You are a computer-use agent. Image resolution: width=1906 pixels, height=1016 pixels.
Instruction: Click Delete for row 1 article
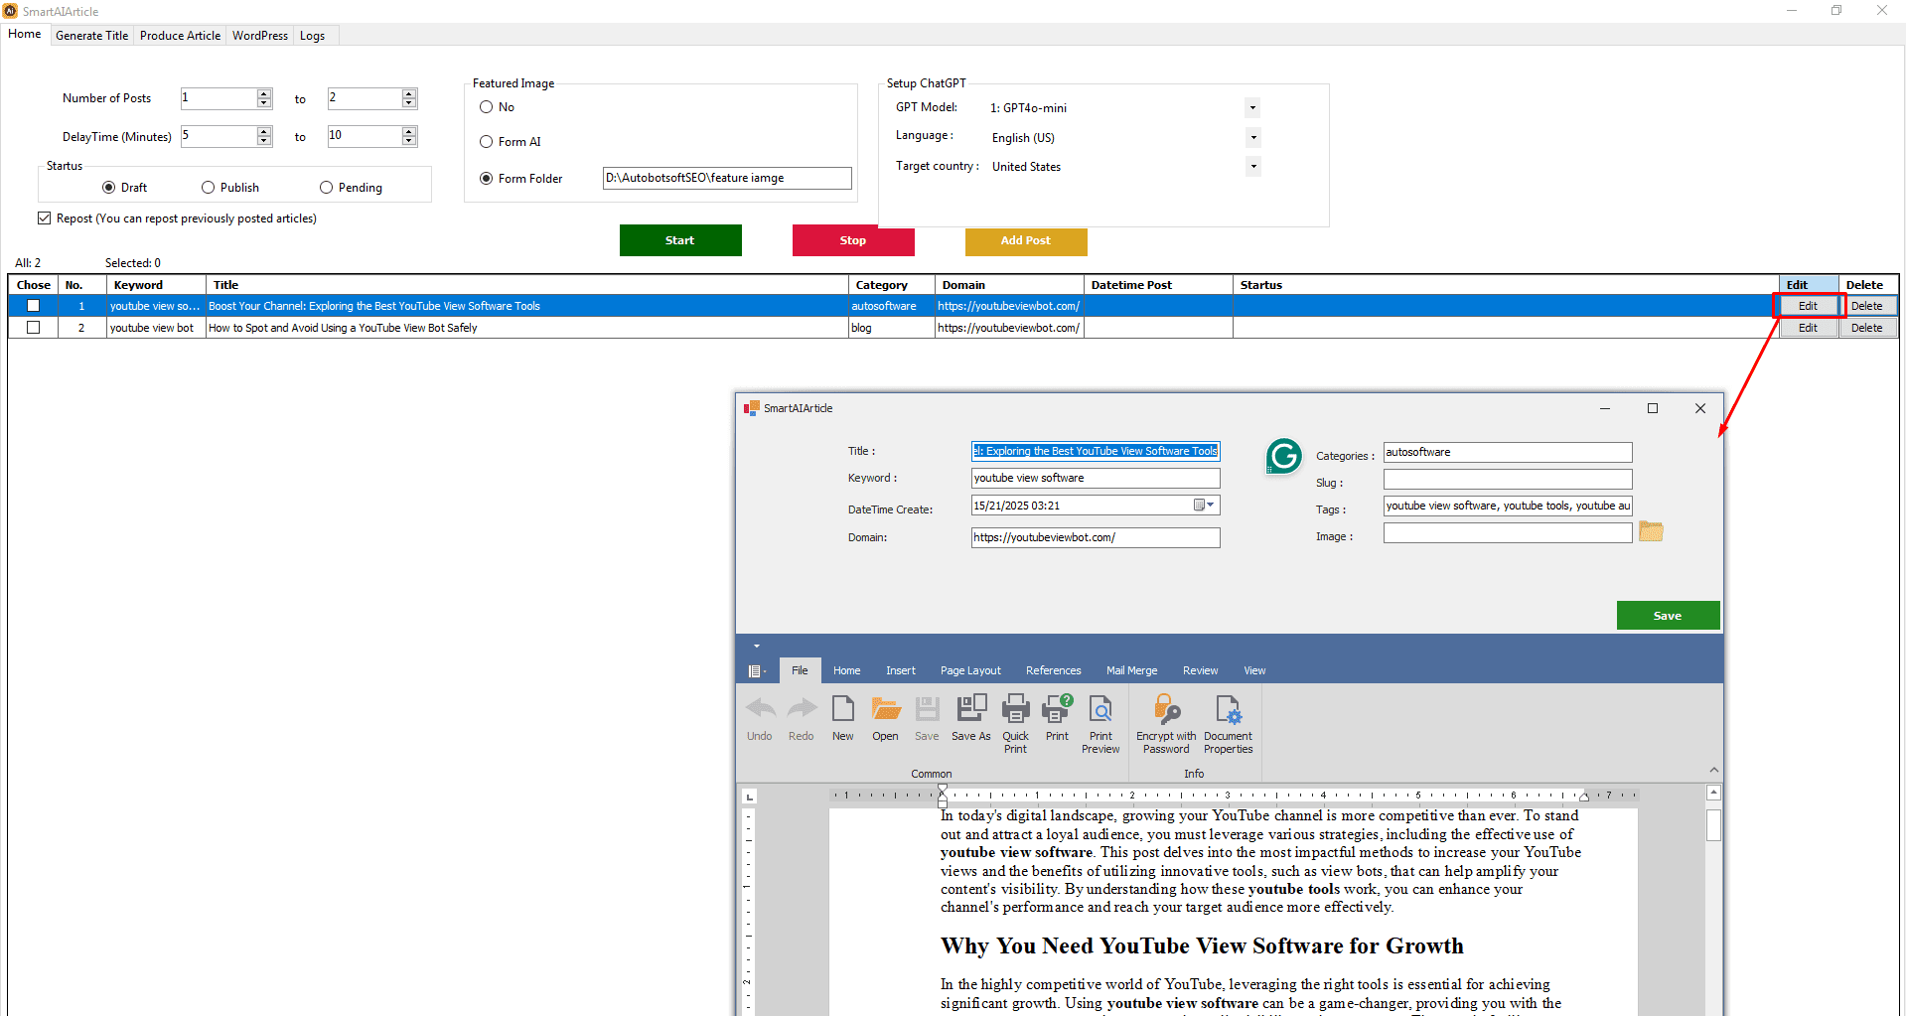1867,306
